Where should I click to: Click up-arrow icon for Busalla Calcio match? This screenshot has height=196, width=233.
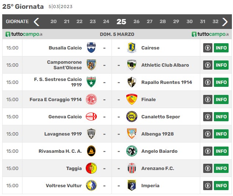(208, 48)
